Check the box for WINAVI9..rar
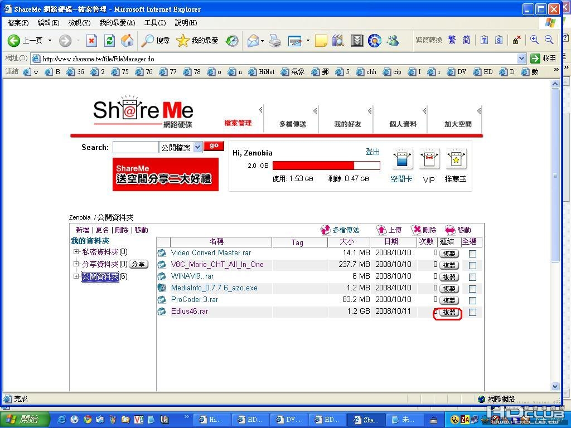This screenshot has height=428, width=571. (x=472, y=277)
